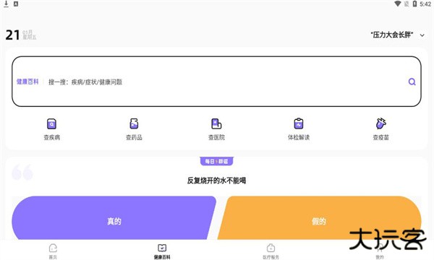Tap the battery icon in status bar
The image size is (434, 260).
pos(414,4)
